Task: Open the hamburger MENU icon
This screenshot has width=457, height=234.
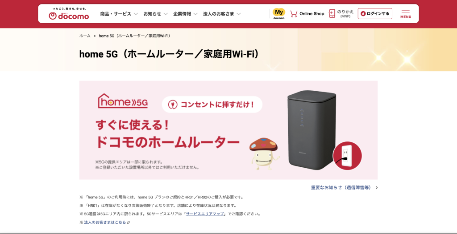Action: pyautogui.click(x=406, y=14)
